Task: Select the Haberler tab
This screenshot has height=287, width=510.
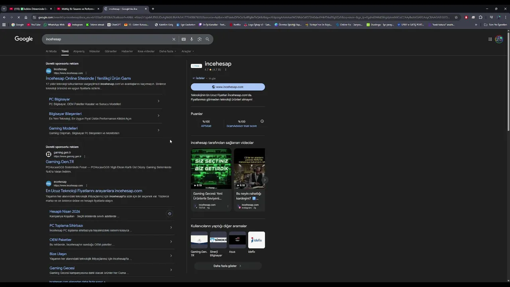Action: [x=127, y=51]
